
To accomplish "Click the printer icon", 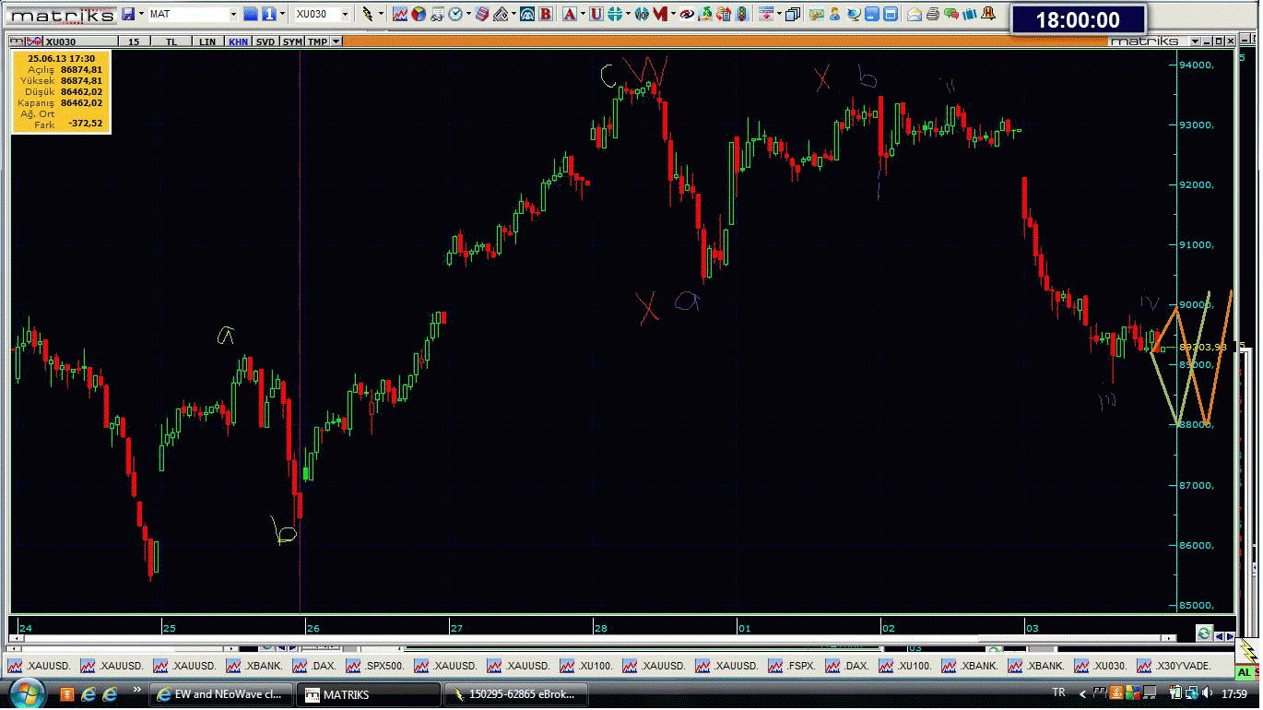I will pyautogui.click(x=931, y=14).
